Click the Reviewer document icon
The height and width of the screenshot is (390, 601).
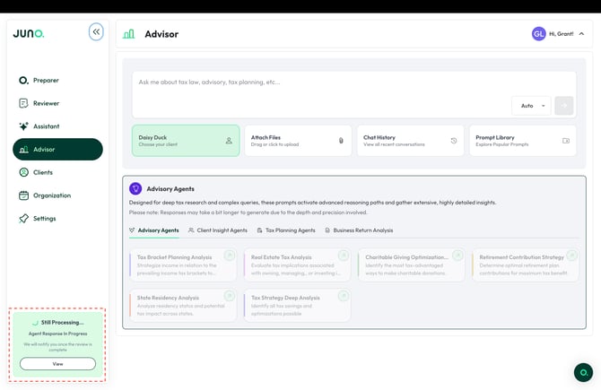coord(23,103)
